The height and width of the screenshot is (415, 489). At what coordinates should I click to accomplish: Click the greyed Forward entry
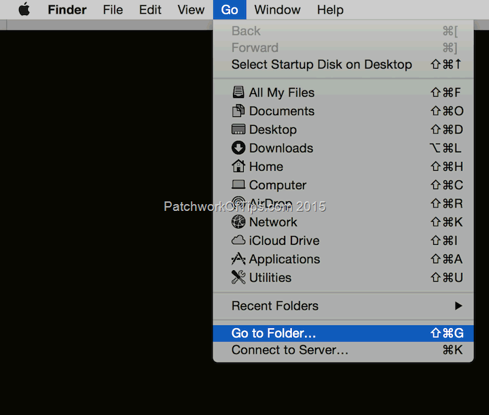pos(343,48)
